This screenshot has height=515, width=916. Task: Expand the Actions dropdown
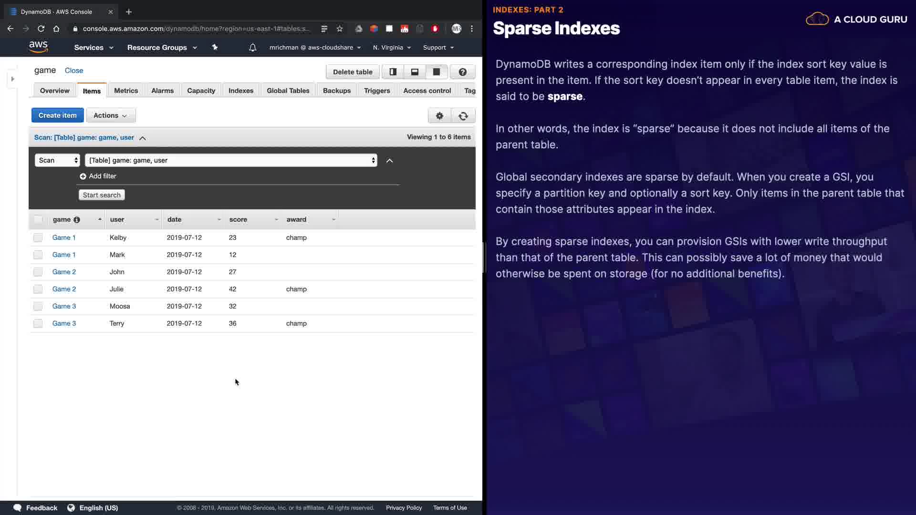(111, 115)
